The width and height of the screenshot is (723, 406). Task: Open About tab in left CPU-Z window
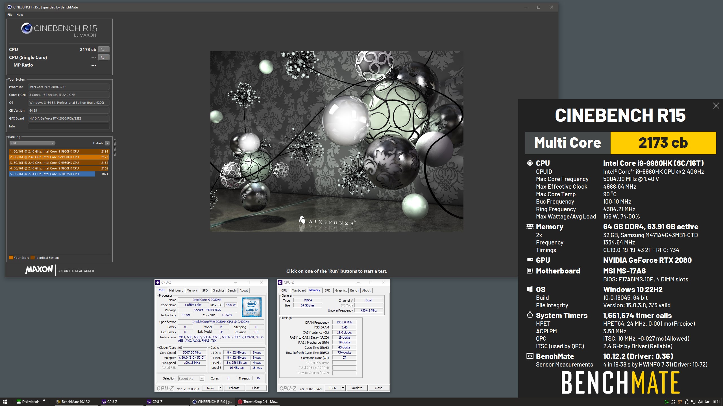[x=244, y=290]
